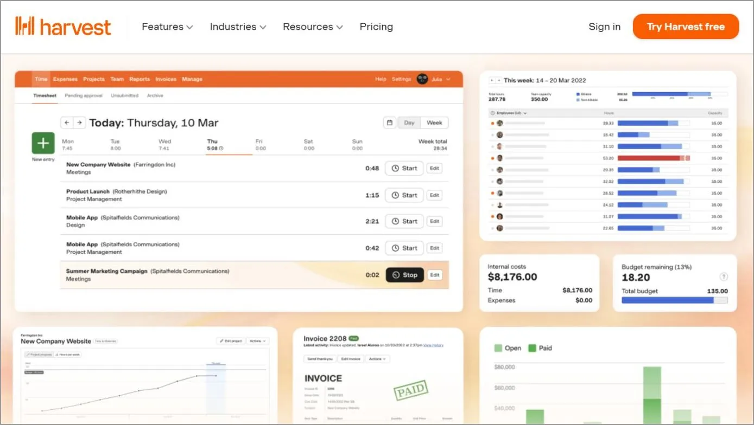754x425 pixels.
Task: Switch to Unsubmitted sub-tab
Action: point(125,95)
